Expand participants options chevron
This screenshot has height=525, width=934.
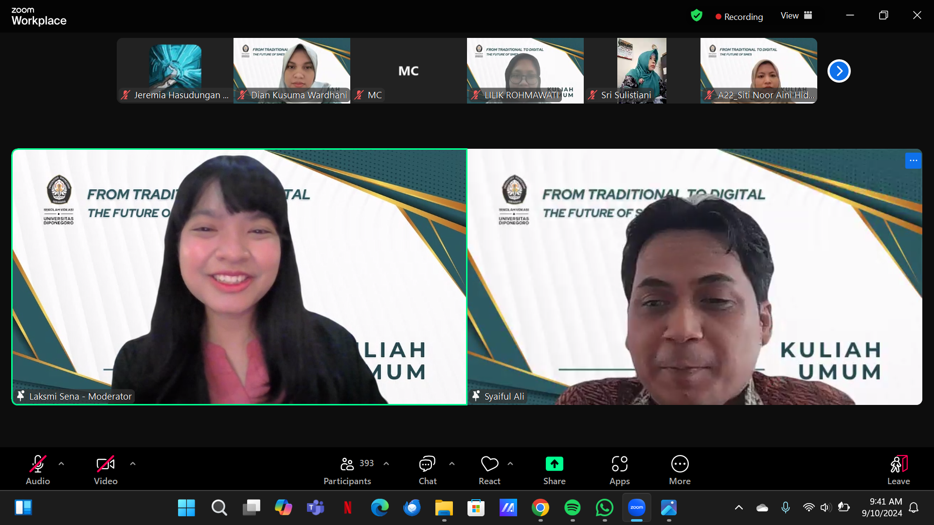pyautogui.click(x=386, y=464)
